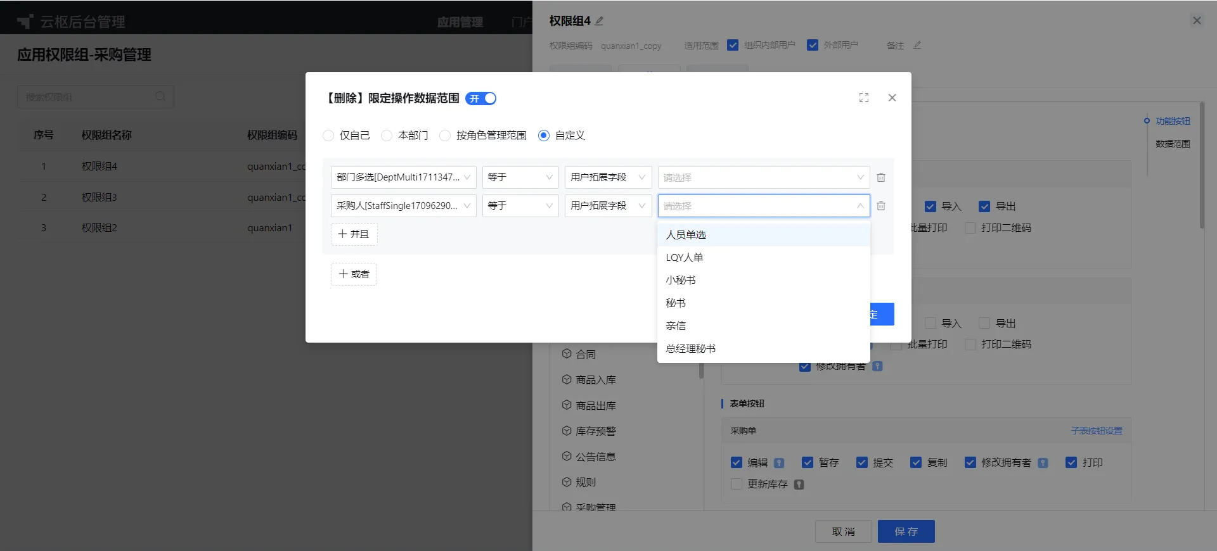Choose 小秘书 from the dropdown list
Image resolution: width=1217 pixels, height=551 pixels.
click(764, 281)
